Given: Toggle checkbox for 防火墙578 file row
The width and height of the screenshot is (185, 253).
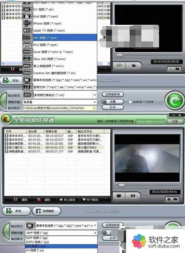Looking at the screenshot, I should (x=7, y=147).
